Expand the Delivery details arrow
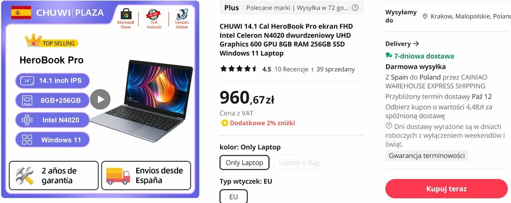 click(x=416, y=43)
